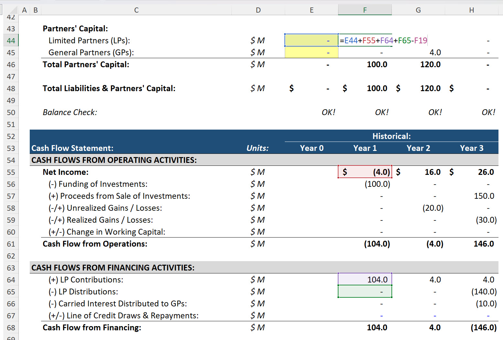503x340 pixels.
Task: Click '(-) Carried Interest Distributed to GPs:' label
Action: click(118, 303)
